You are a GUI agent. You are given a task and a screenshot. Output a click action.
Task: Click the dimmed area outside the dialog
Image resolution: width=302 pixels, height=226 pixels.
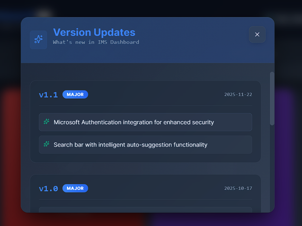[9, 113]
